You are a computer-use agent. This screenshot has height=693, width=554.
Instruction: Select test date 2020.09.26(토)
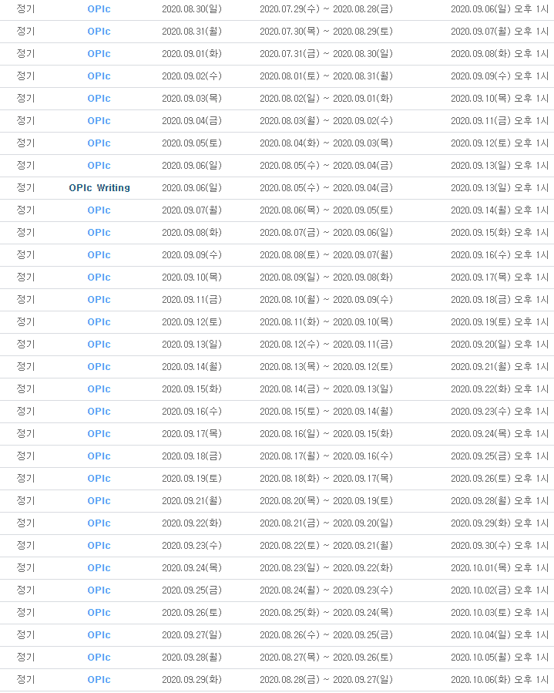pyautogui.click(x=192, y=613)
